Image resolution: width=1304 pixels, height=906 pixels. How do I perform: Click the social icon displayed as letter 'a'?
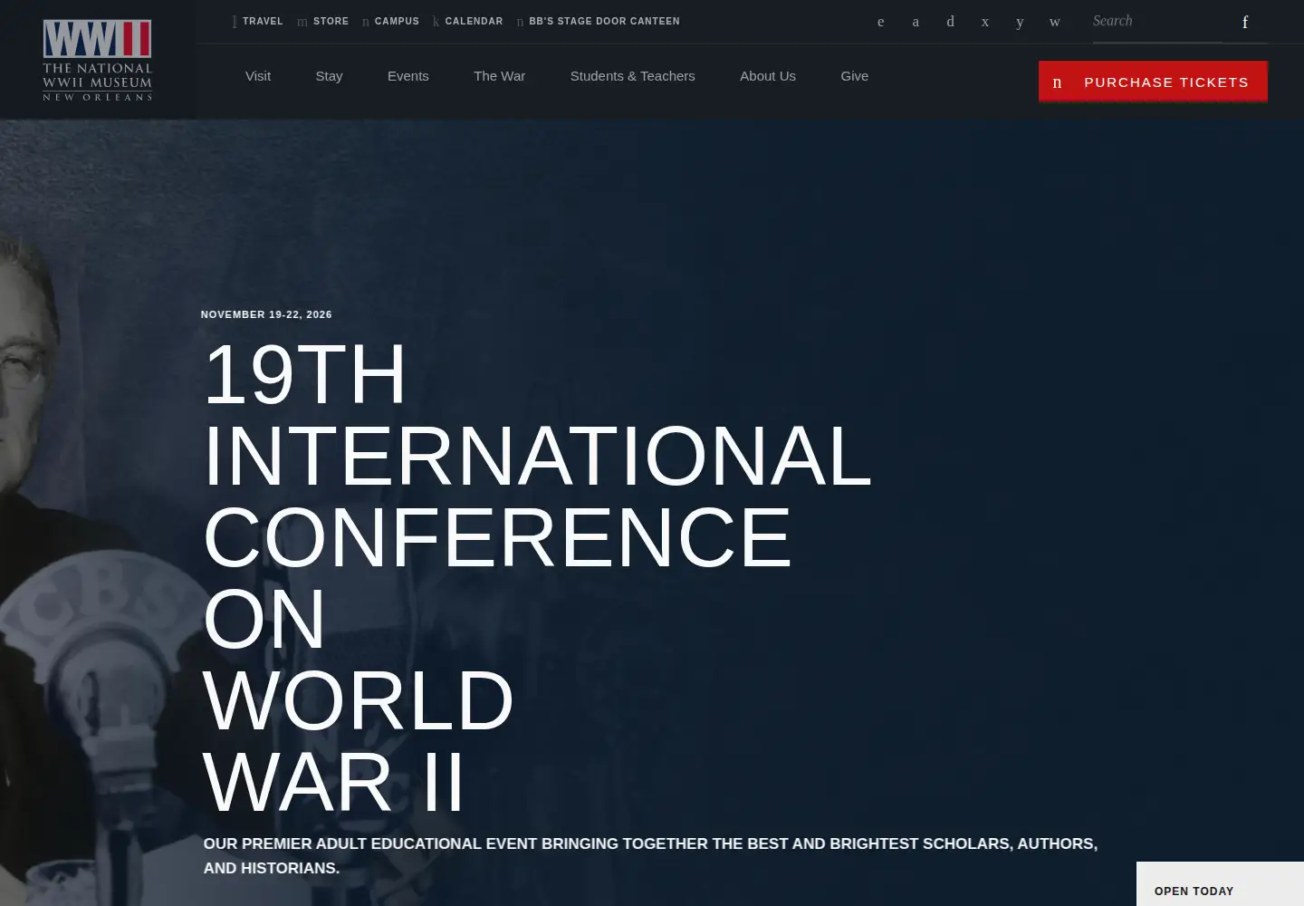click(916, 22)
